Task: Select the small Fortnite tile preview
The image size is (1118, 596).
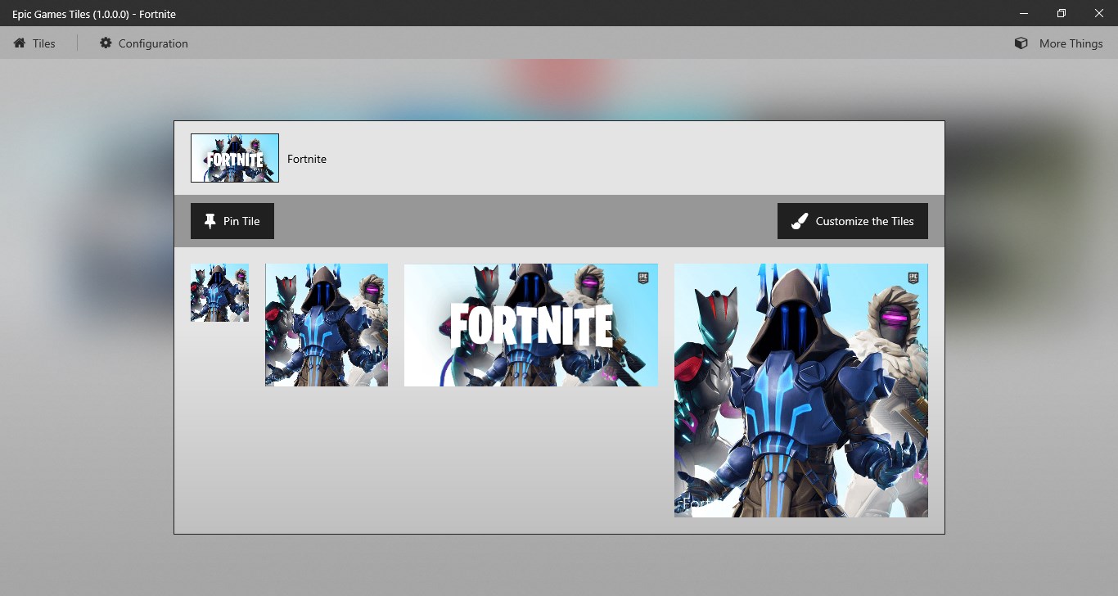Action: pos(219,292)
